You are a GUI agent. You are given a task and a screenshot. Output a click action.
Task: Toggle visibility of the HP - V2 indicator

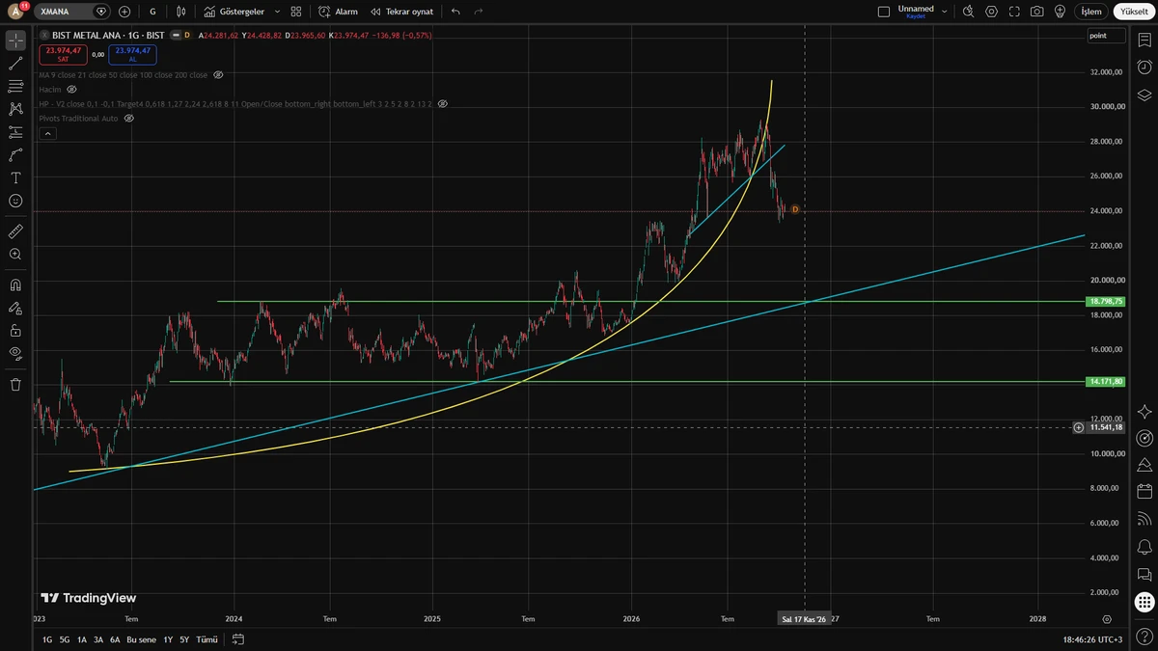[443, 103]
